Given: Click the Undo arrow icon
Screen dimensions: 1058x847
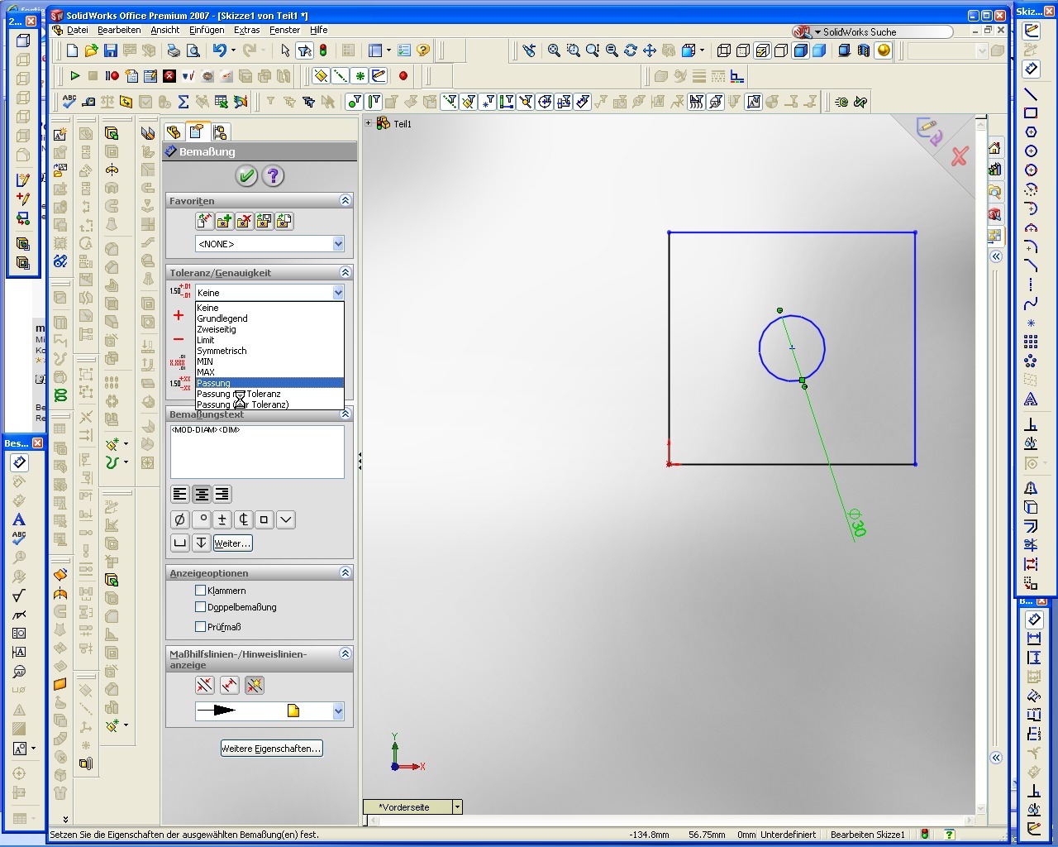Looking at the screenshot, I should tap(219, 50).
